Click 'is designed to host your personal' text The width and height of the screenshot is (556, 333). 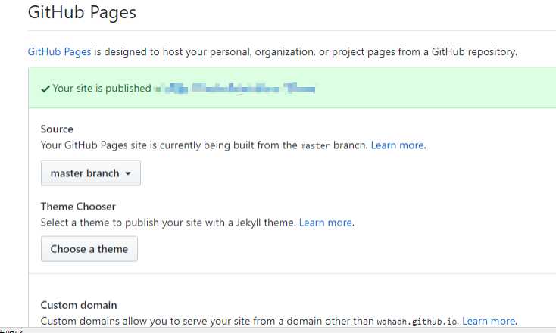click(x=303, y=52)
